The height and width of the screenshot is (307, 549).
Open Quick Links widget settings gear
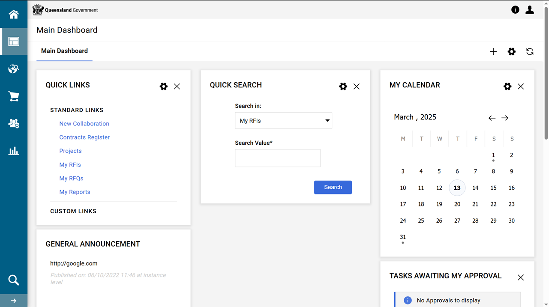164,86
